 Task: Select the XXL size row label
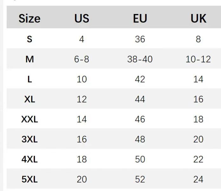(30, 119)
